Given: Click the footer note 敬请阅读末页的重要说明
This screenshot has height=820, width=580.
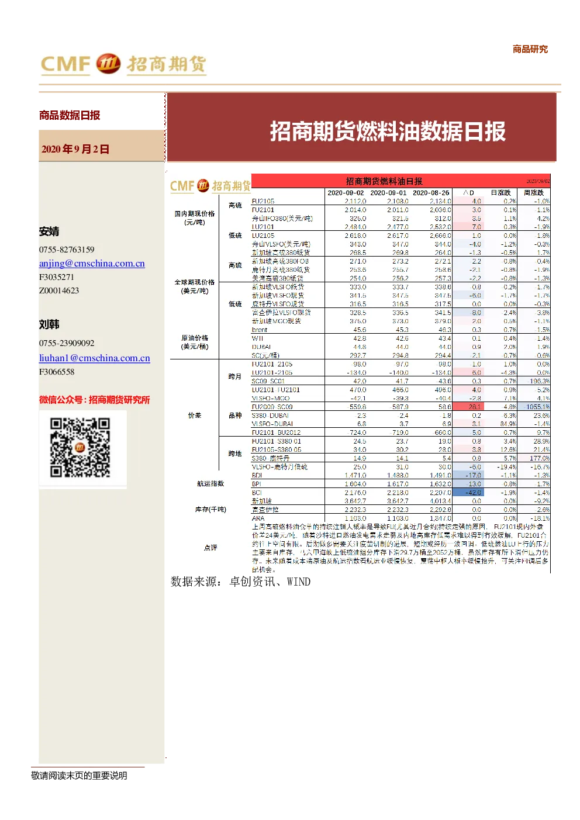Looking at the screenshot, I should point(79,776).
